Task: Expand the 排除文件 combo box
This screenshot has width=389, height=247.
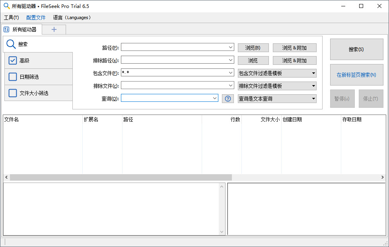Action: click(231, 86)
